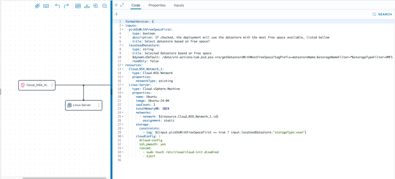Toggle the hide connections icon in canvas toolbar
This screenshot has height=179, width=395.
(x=37, y=6)
